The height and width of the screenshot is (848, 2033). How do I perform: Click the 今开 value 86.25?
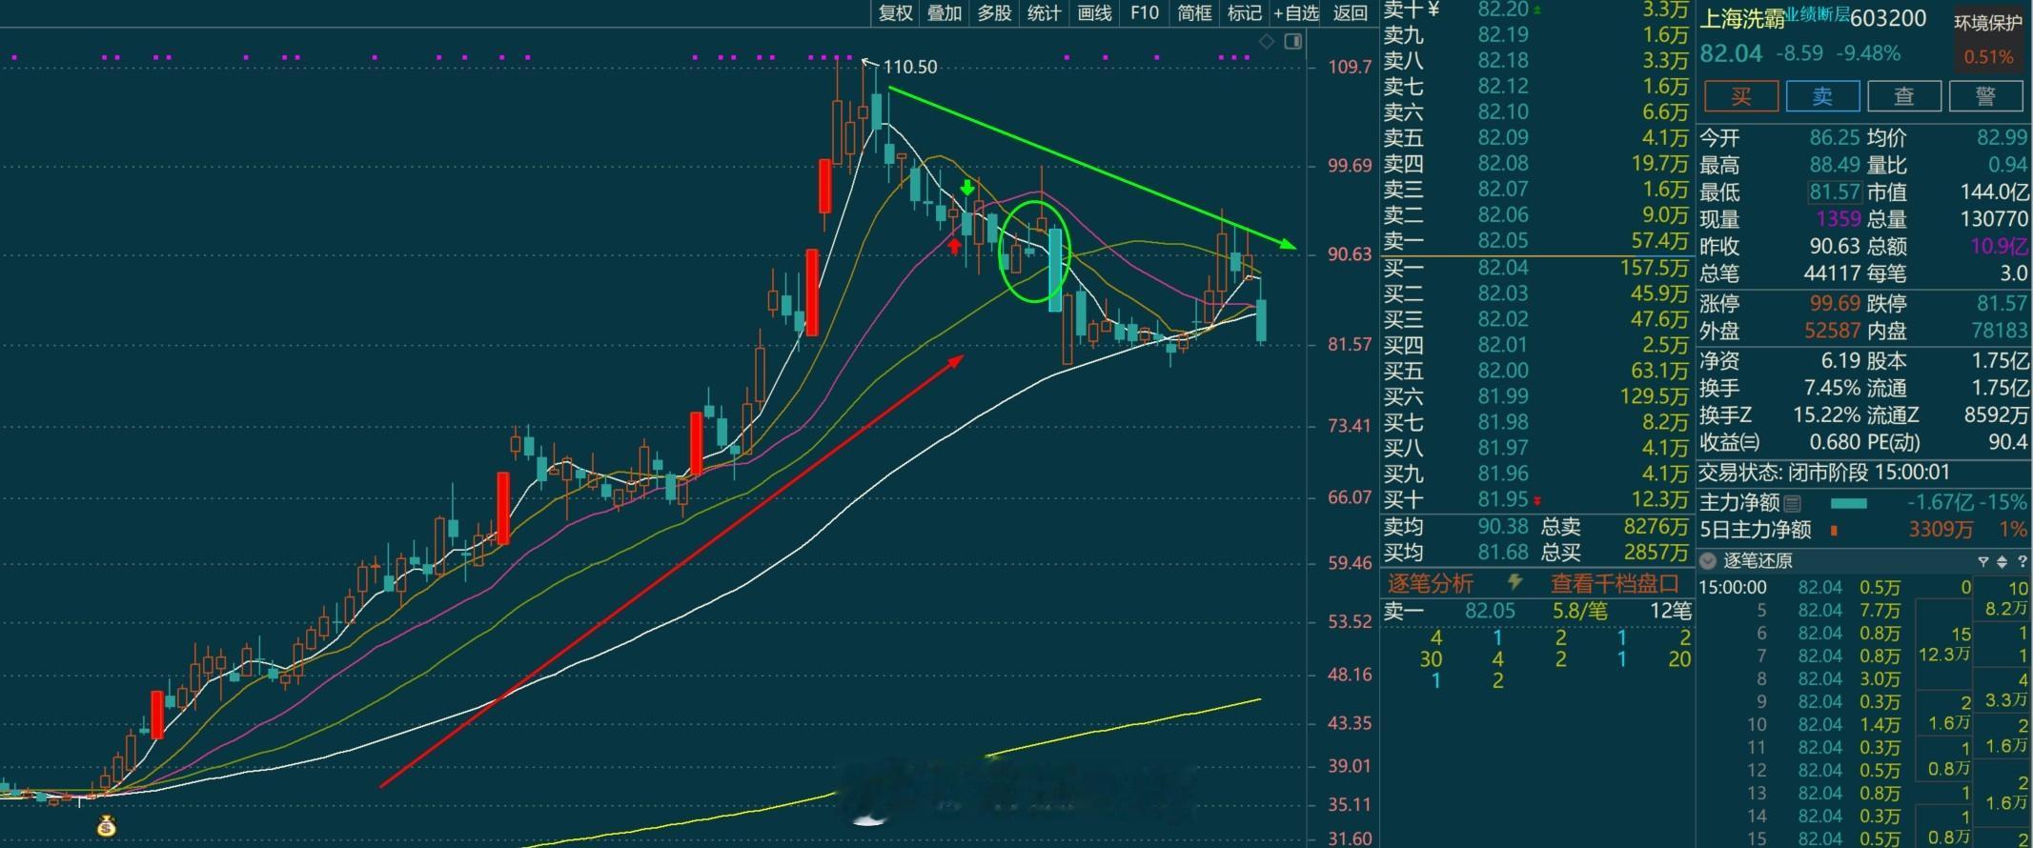pyautogui.click(x=1835, y=138)
